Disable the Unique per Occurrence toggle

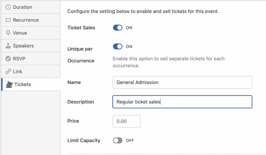[118, 46]
